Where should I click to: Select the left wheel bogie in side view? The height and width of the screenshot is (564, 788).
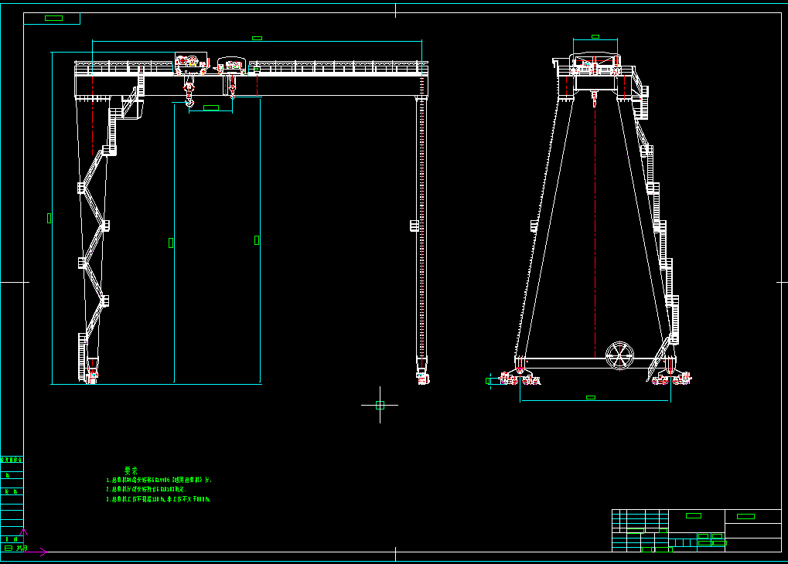pos(520,377)
